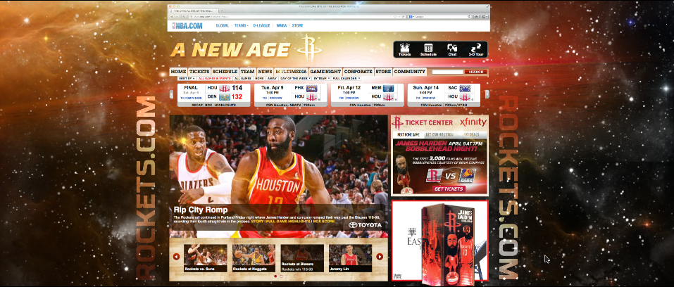Click the Xfinity logo in Ticket Center
Image resolution: width=674 pixels, height=287 pixels.
click(x=473, y=122)
